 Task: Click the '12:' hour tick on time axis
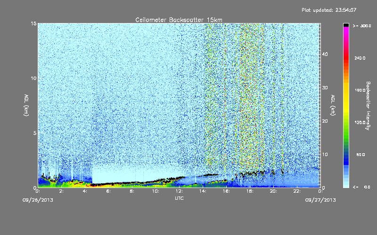click(179, 191)
